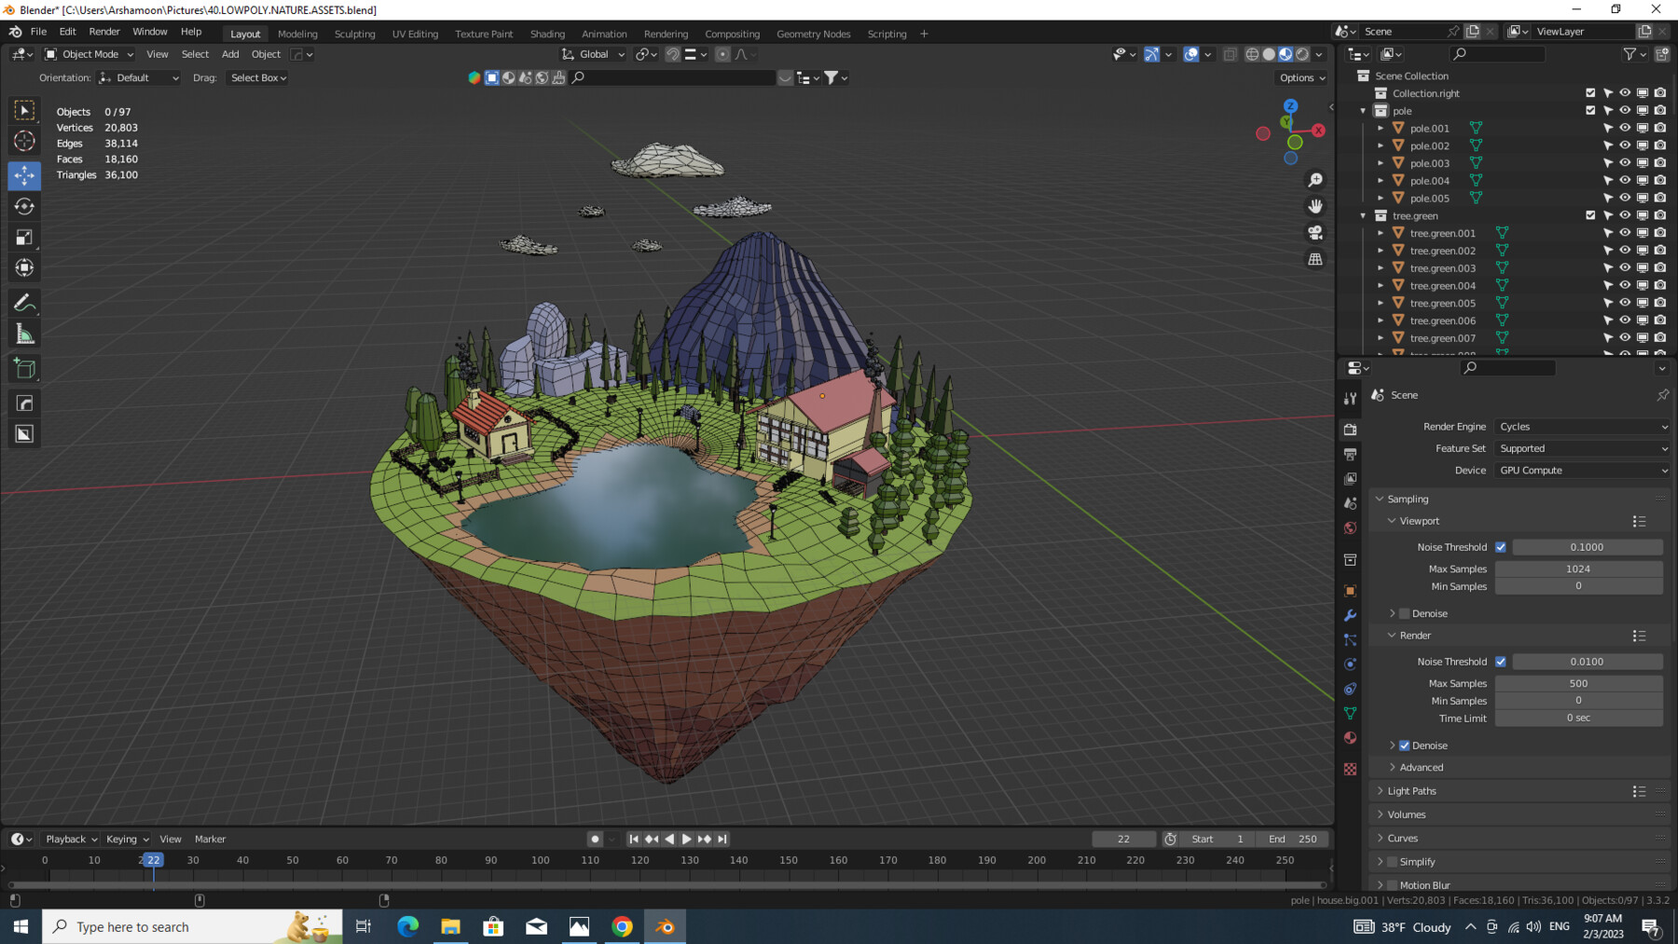Open the Render menu in the top bar
This screenshot has width=1678, height=944.
pyautogui.click(x=104, y=31)
